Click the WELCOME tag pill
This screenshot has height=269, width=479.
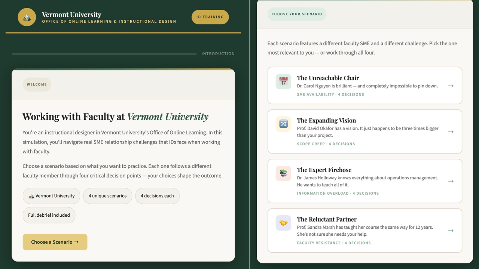point(37,84)
